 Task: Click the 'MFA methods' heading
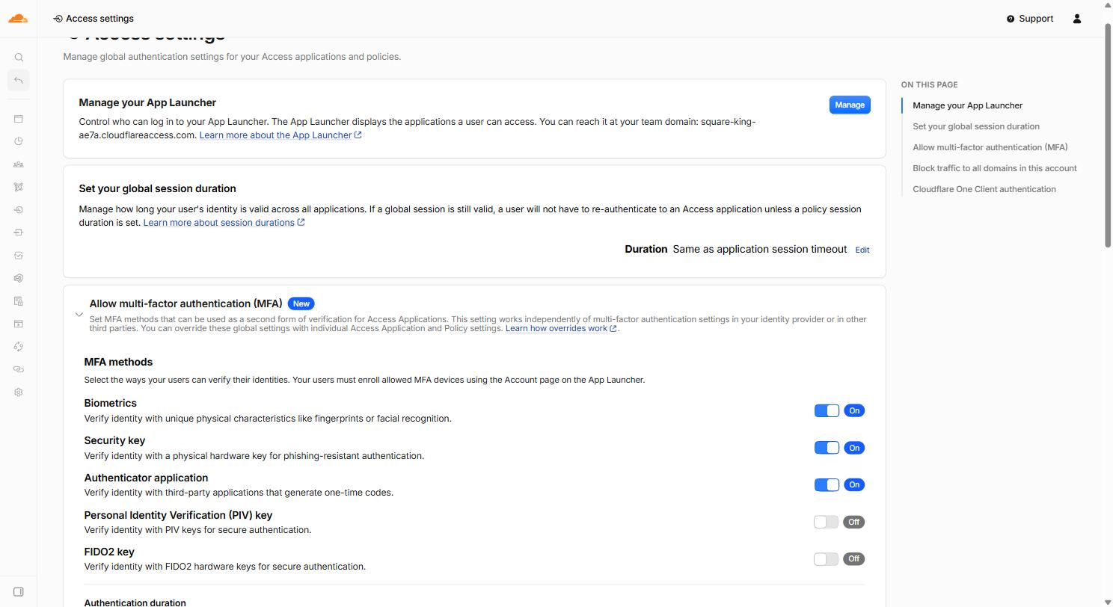click(x=118, y=362)
